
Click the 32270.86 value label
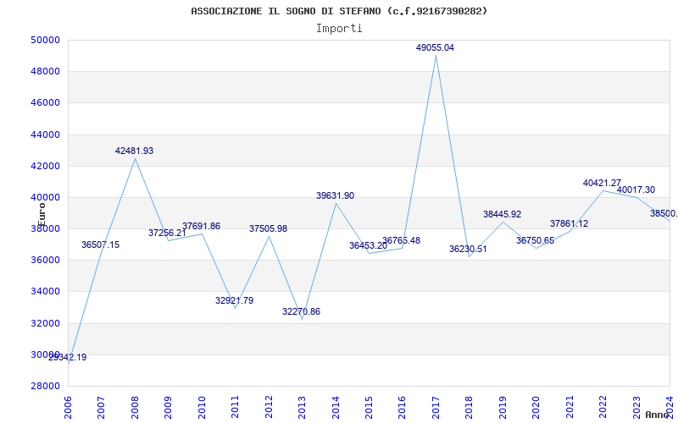(x=302, y=311)
